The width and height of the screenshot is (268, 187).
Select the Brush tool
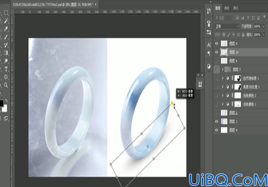coord(6,37)
